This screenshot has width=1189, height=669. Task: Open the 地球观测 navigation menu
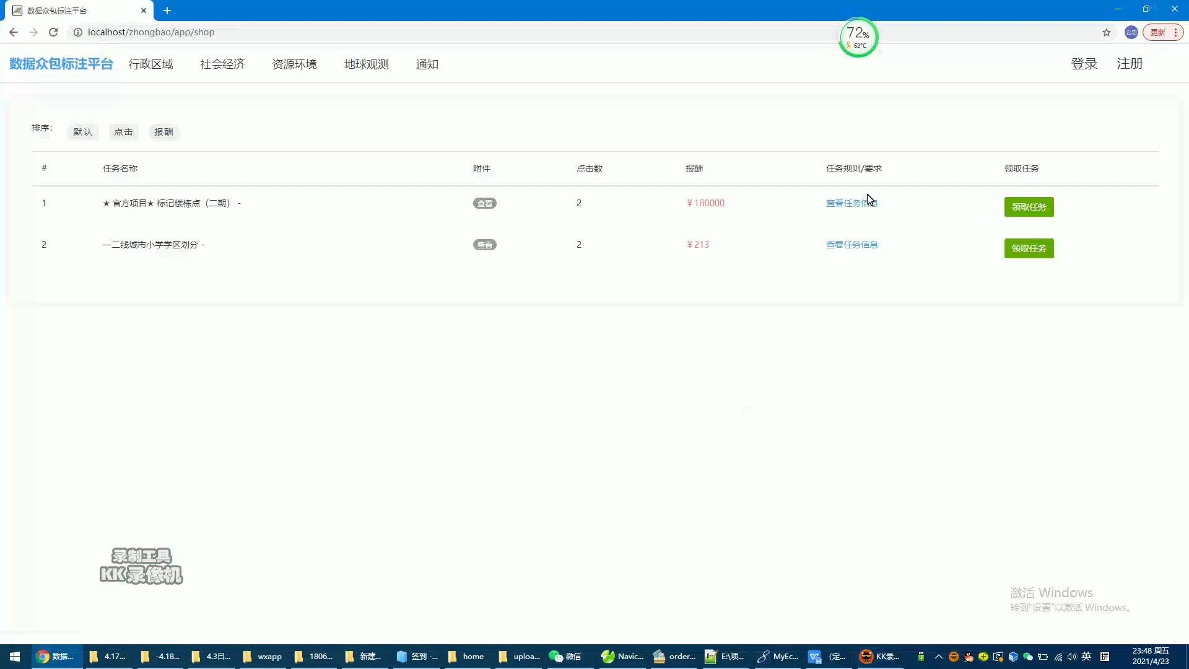coord(366,64)
